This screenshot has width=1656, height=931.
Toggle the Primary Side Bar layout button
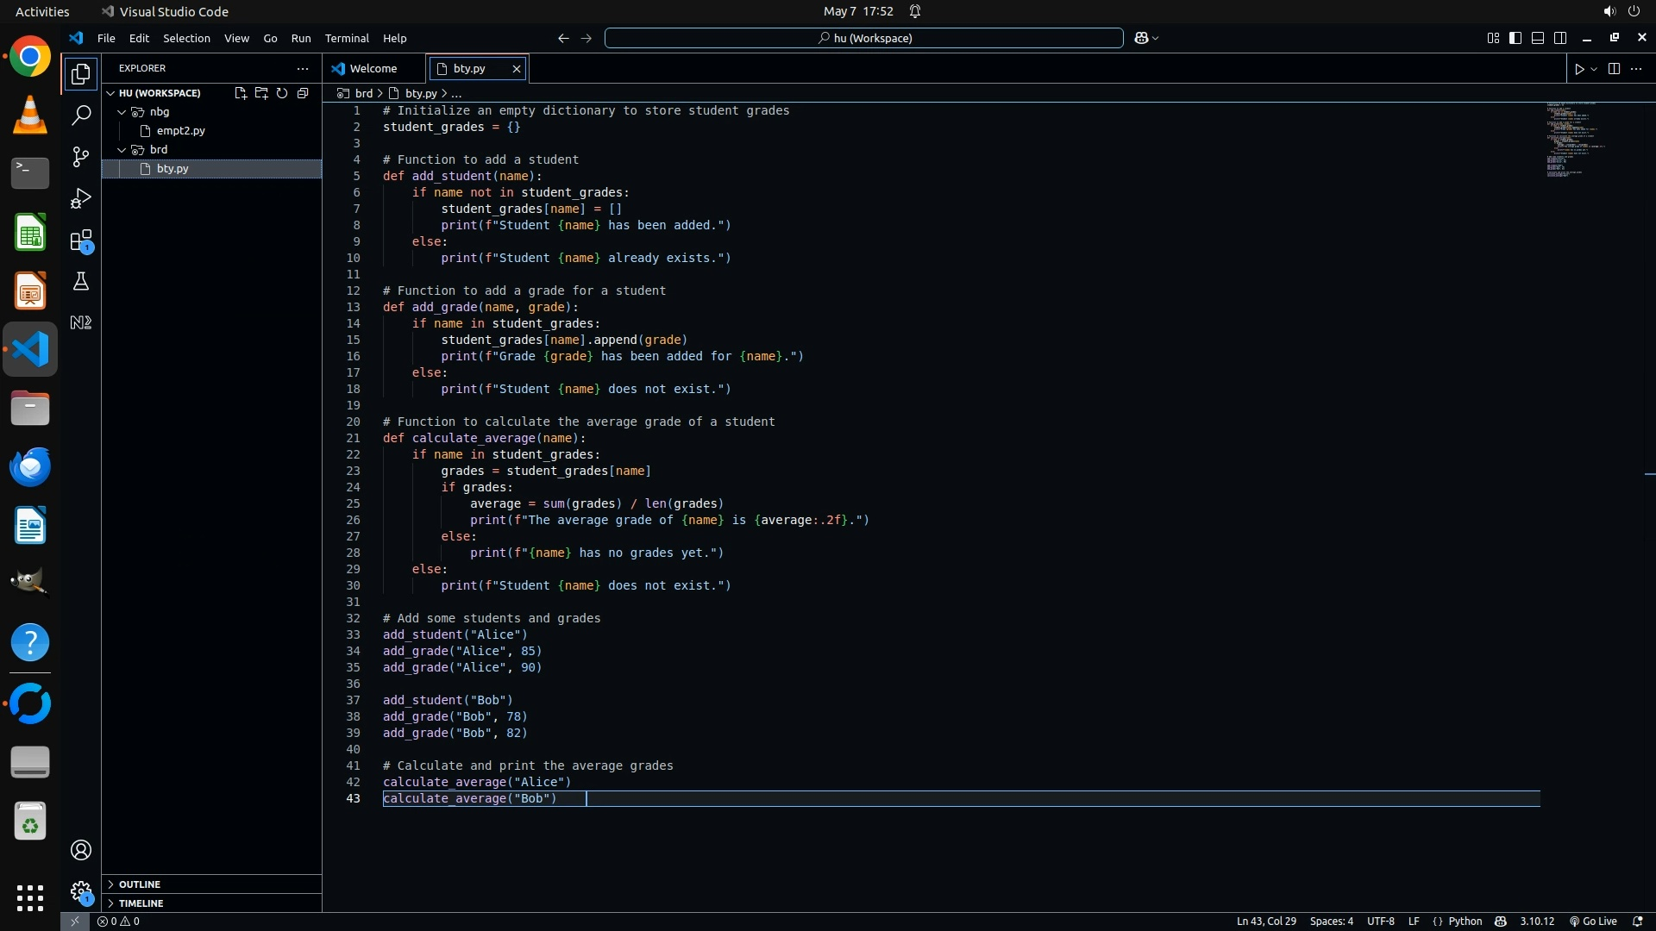click(x=1515, y=38)
